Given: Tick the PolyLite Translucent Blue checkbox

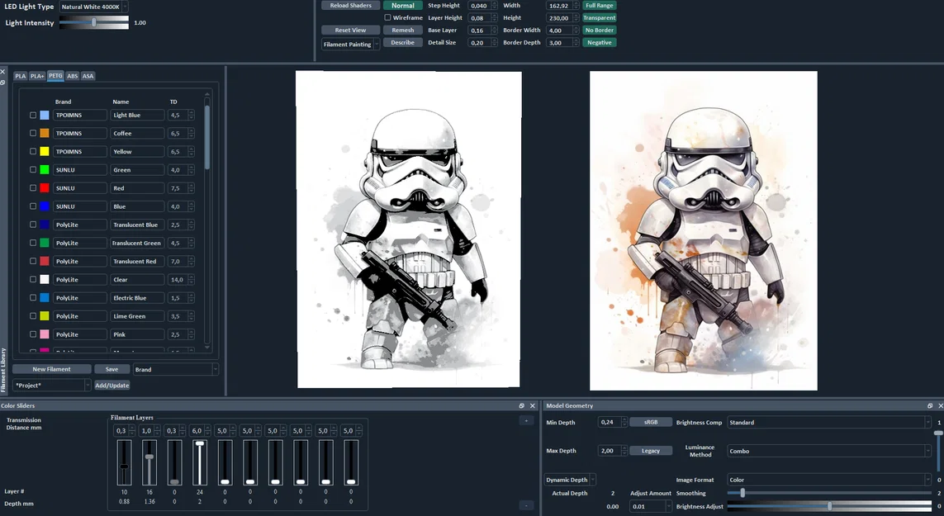Looking at the screenshot, I should 33,225.
